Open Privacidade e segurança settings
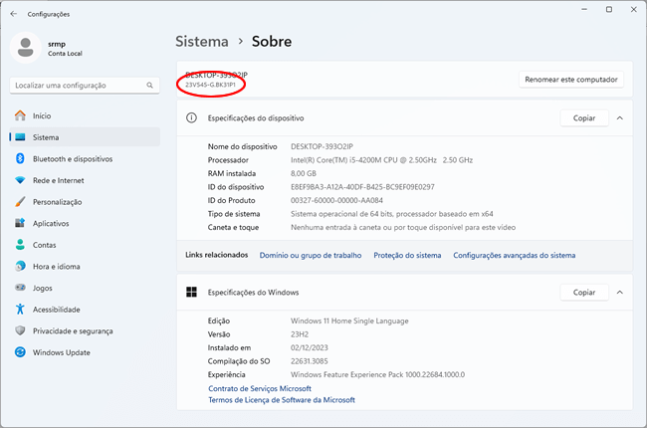 pyautogui.click(x=85, y=330)
